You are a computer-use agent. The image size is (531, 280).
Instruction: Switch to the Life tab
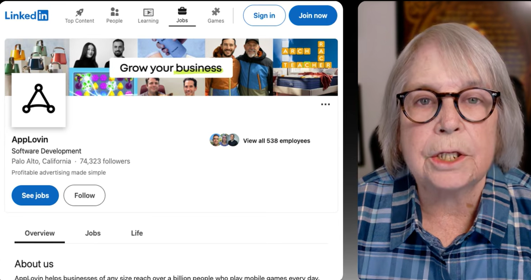(x=137, y=233)
